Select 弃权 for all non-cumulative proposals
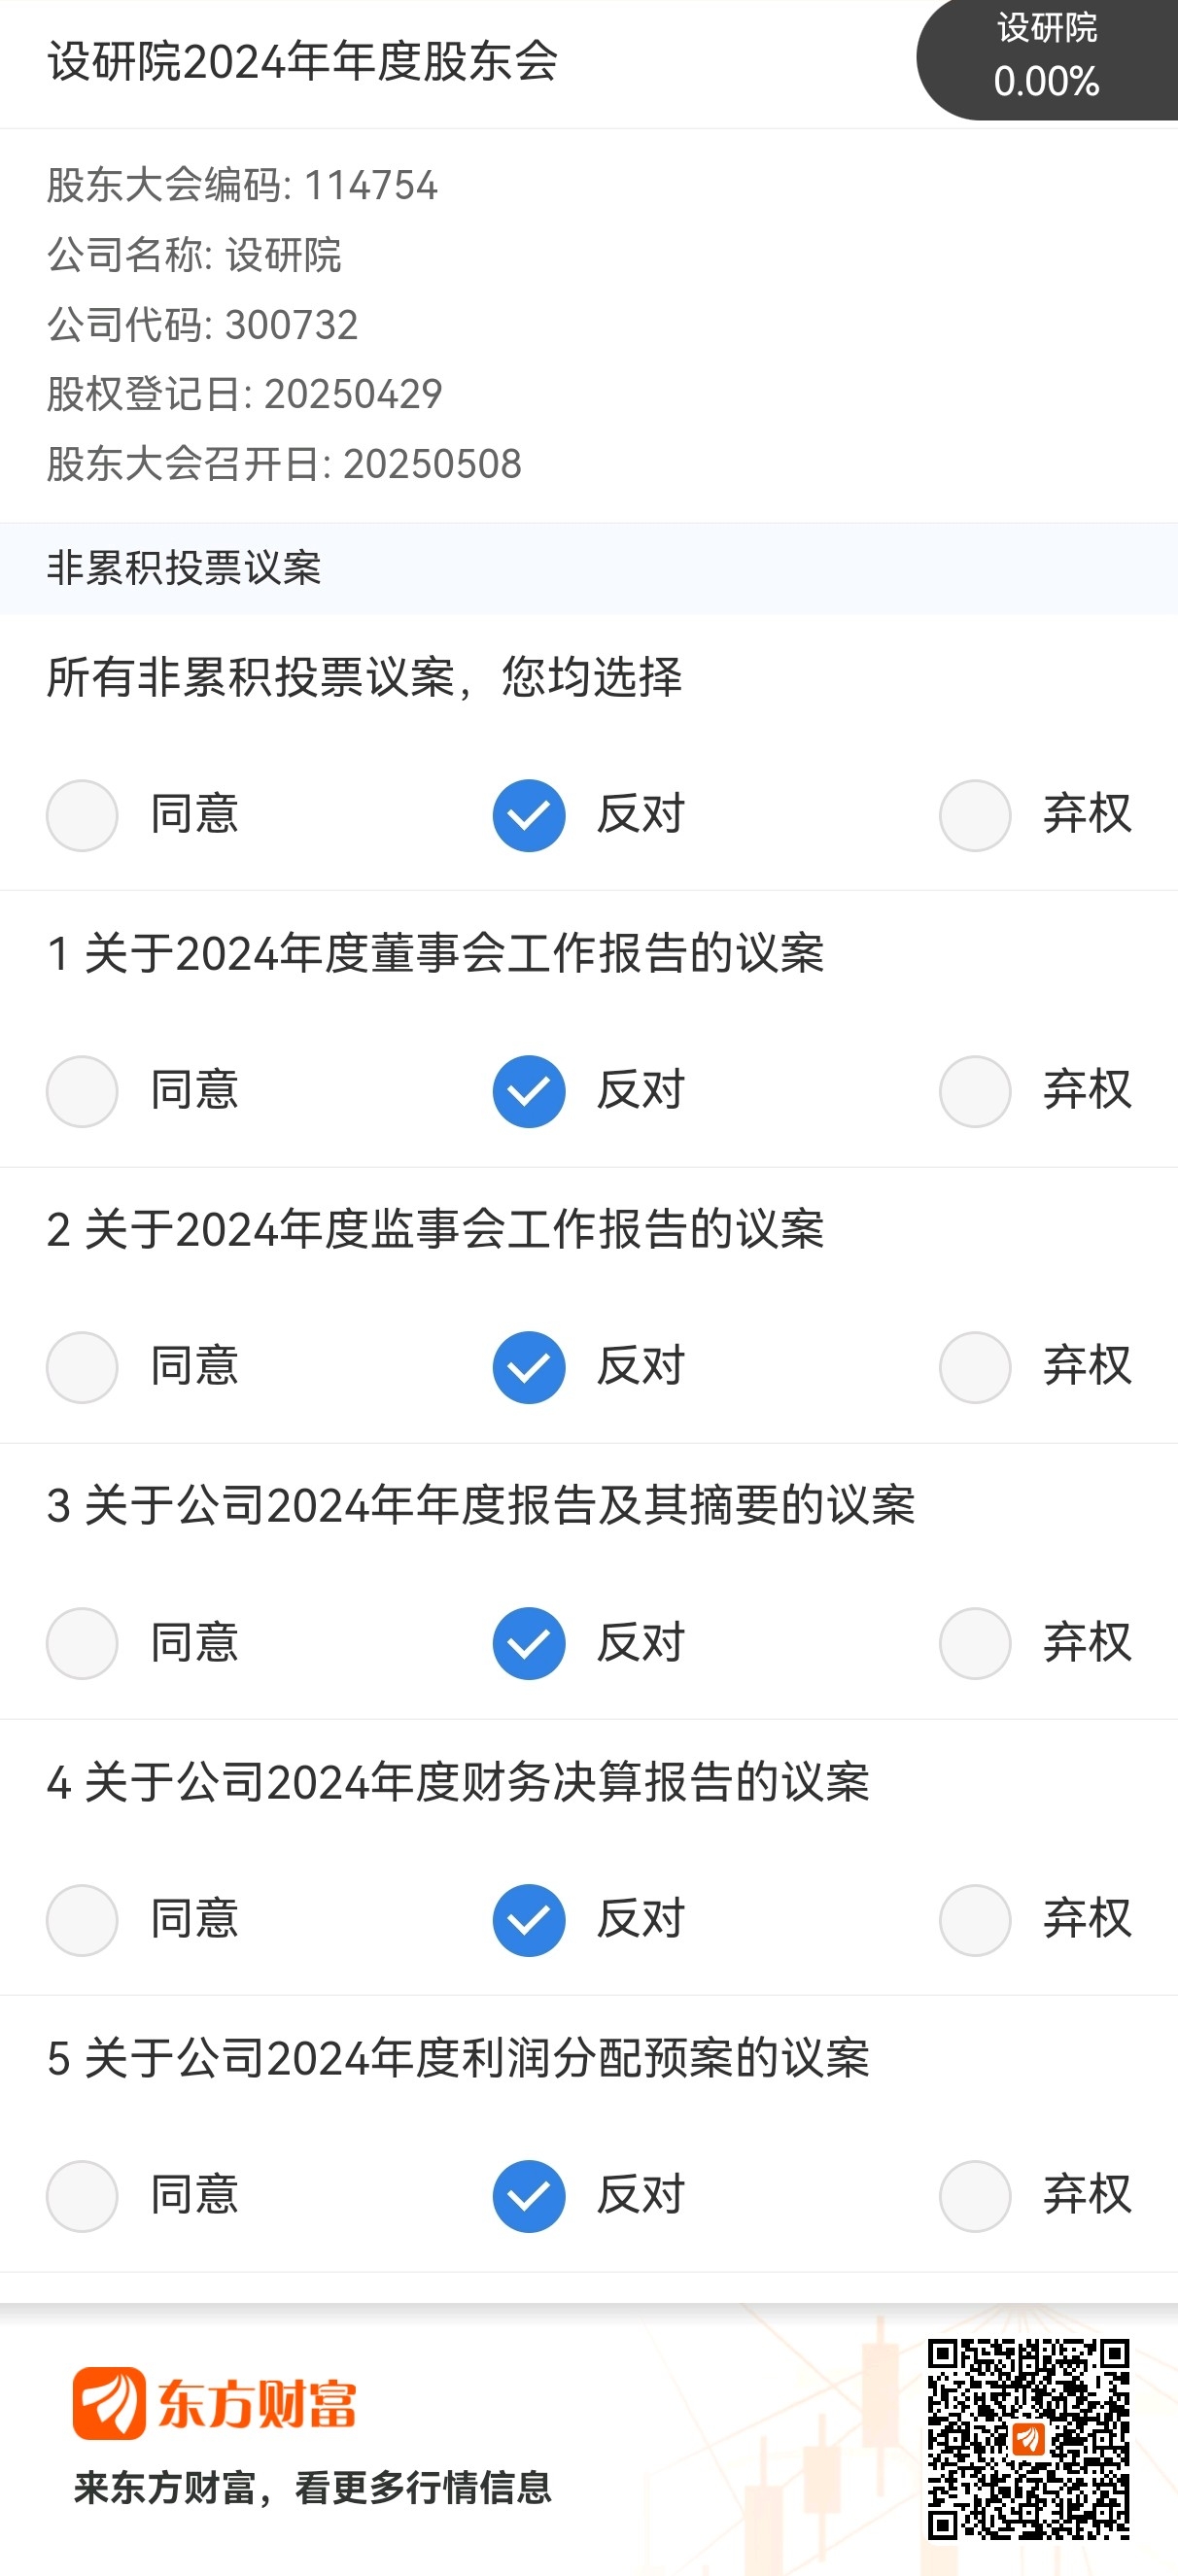This screenshot has height=2576, width=1178. pos(975,815)
